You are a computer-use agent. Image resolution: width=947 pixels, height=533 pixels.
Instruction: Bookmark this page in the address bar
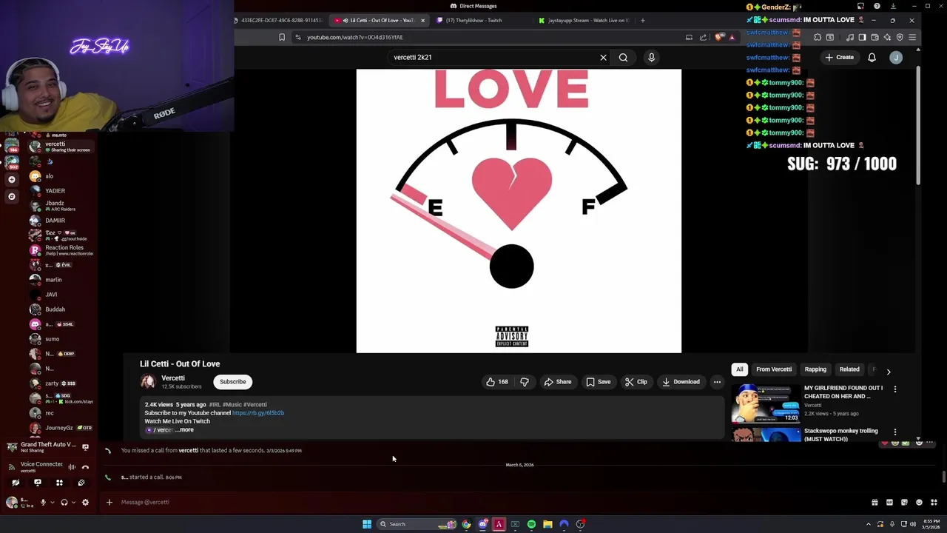coord(281,37)
